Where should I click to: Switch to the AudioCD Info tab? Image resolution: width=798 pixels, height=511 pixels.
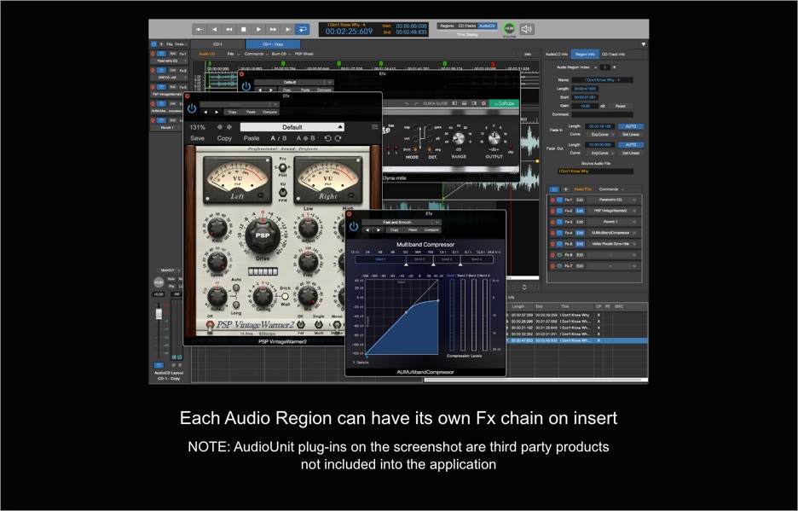(x=557, y=54)
